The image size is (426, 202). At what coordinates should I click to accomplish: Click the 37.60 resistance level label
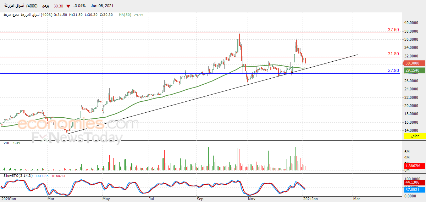pyautogui.click(x=393, y=30)
